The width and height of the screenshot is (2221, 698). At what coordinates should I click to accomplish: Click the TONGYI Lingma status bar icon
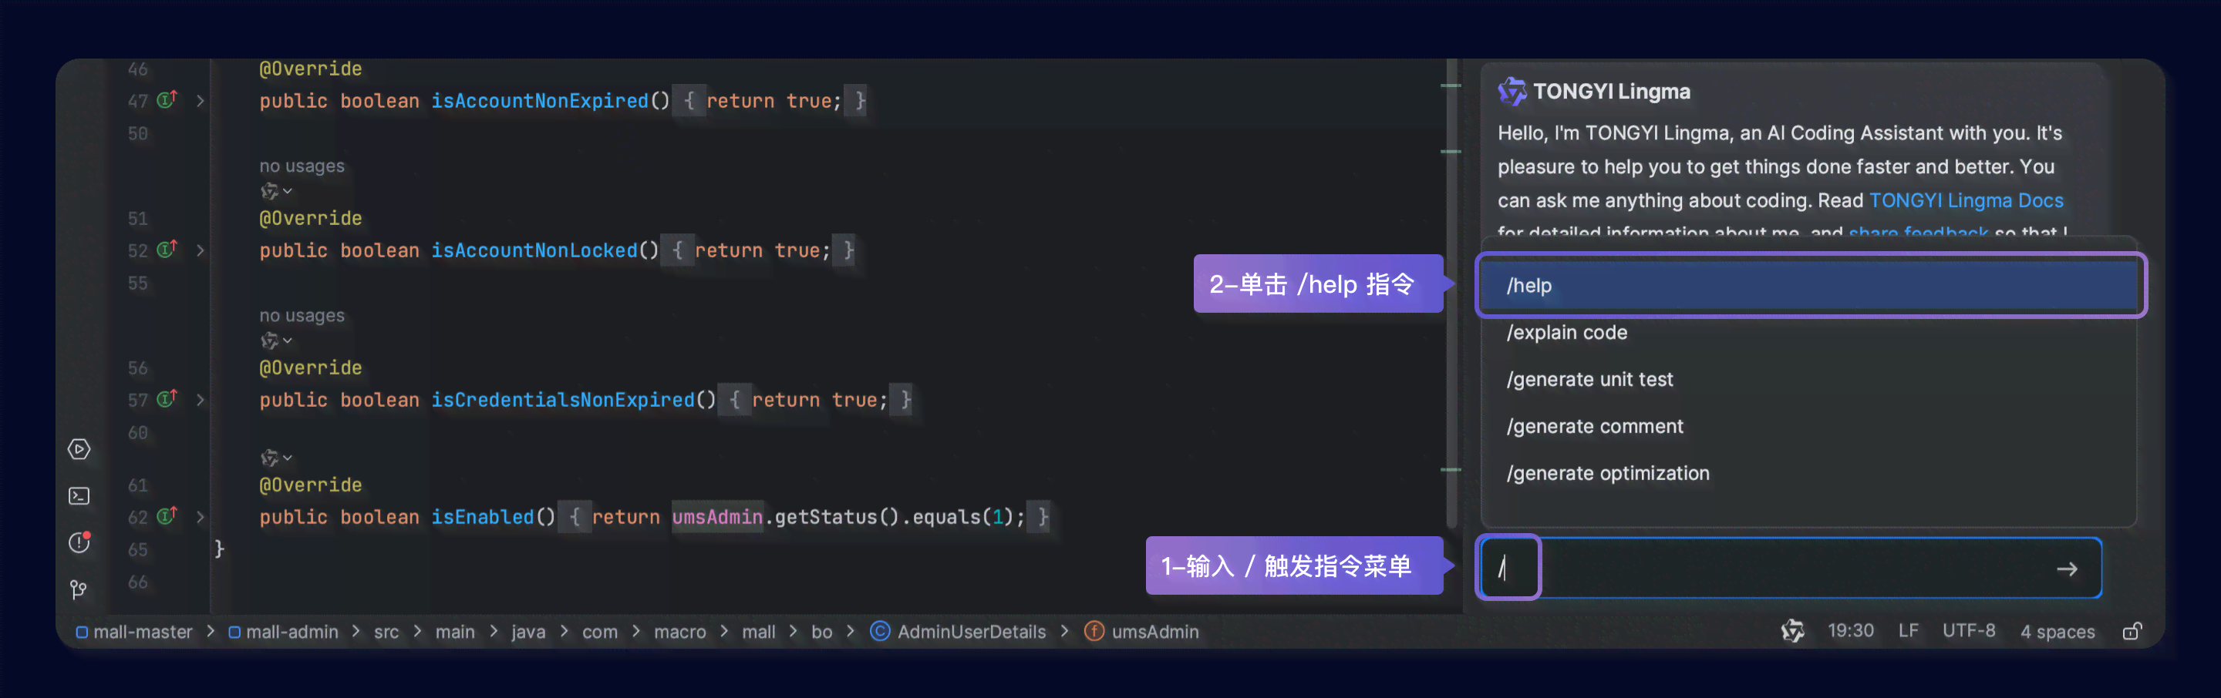click(1793, 631)
